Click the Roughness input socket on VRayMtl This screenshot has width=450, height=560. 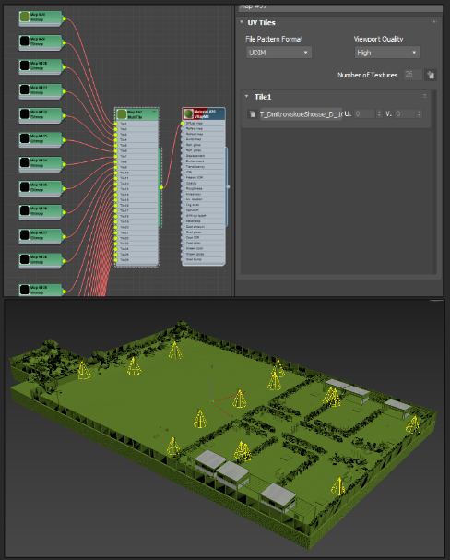(x=183, y=188)
